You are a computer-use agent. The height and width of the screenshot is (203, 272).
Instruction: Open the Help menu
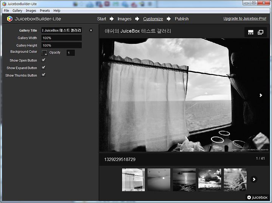[x=57, y=11]
